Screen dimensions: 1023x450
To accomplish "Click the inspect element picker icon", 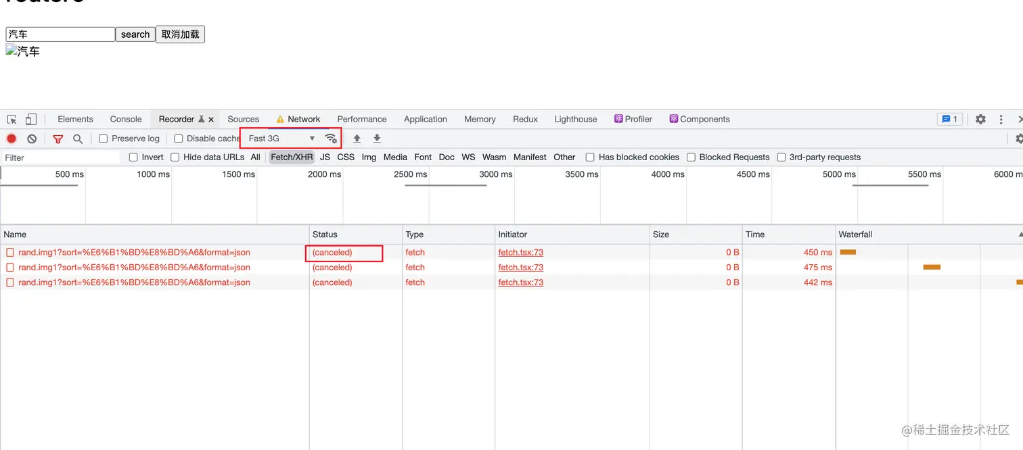I will tap(12, 120).
